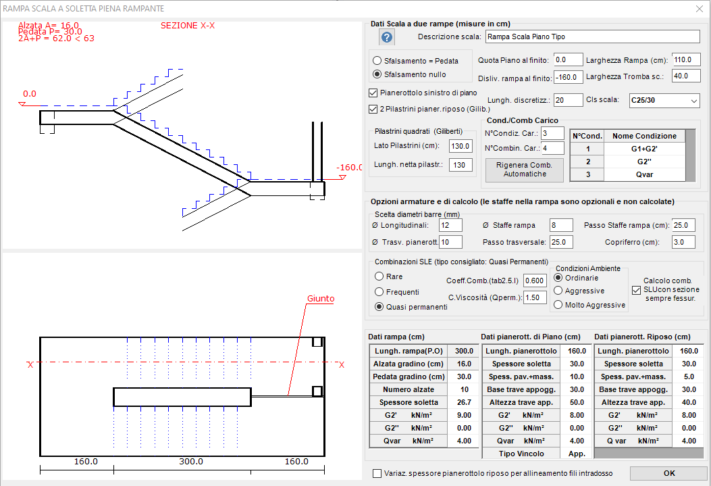Choose Ordinarie ambient condition
711x486 pixels.
pyautogui.click(x=558, y=278)
